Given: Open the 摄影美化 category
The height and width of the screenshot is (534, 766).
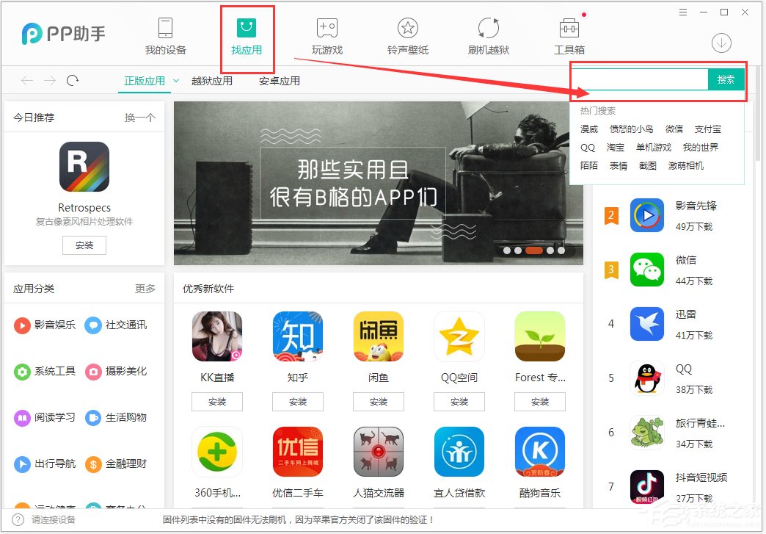Looking at the screenshot, I should [116, 372].
